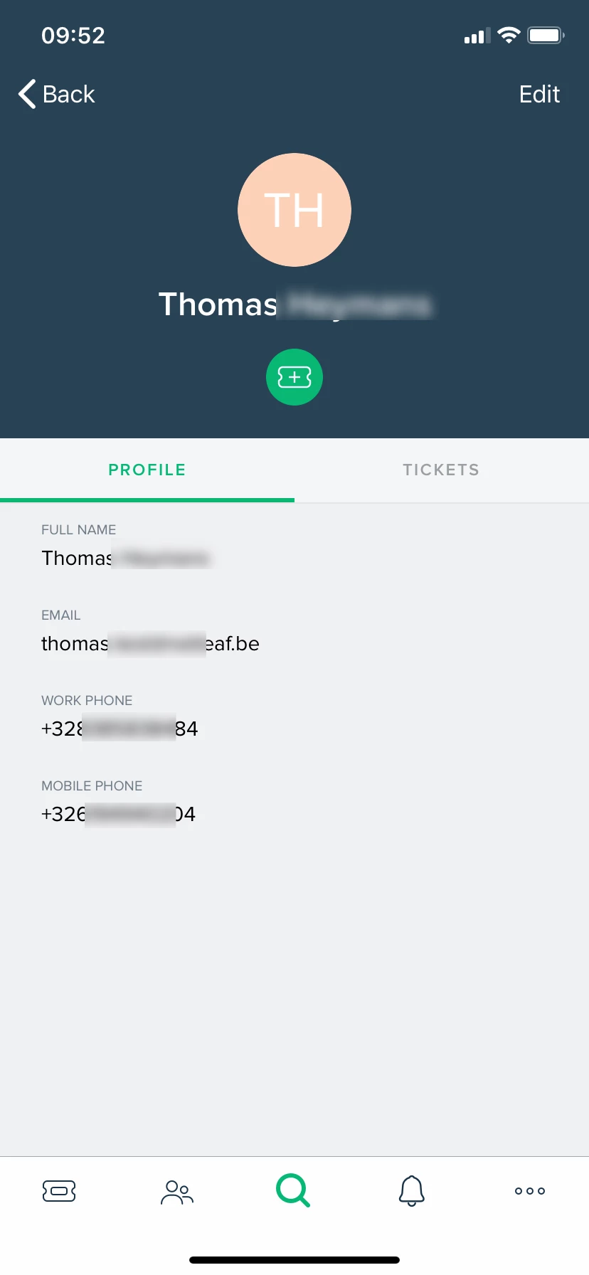Tap the email address value
The image size is (589, 1275).
(150, 644)
